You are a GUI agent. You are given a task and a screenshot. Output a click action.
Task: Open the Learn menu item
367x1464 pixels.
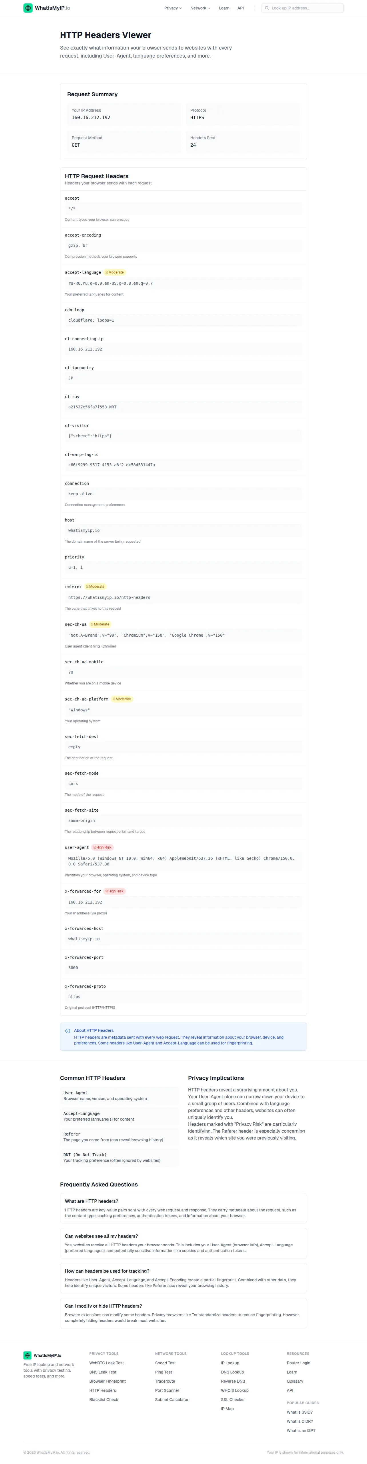pos(224,8)
